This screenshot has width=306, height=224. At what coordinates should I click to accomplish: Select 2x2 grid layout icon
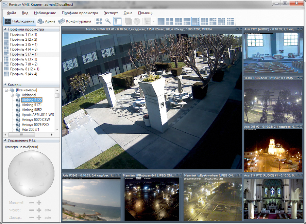[170, 21]
